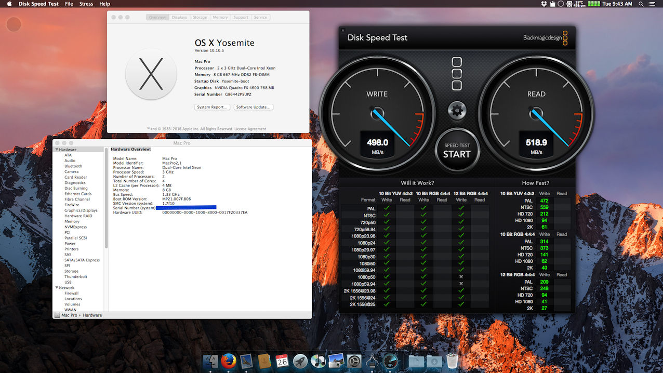Open Disk Speed Test settings gear
This screenshot has width=663, height=373.
point(457,110)
